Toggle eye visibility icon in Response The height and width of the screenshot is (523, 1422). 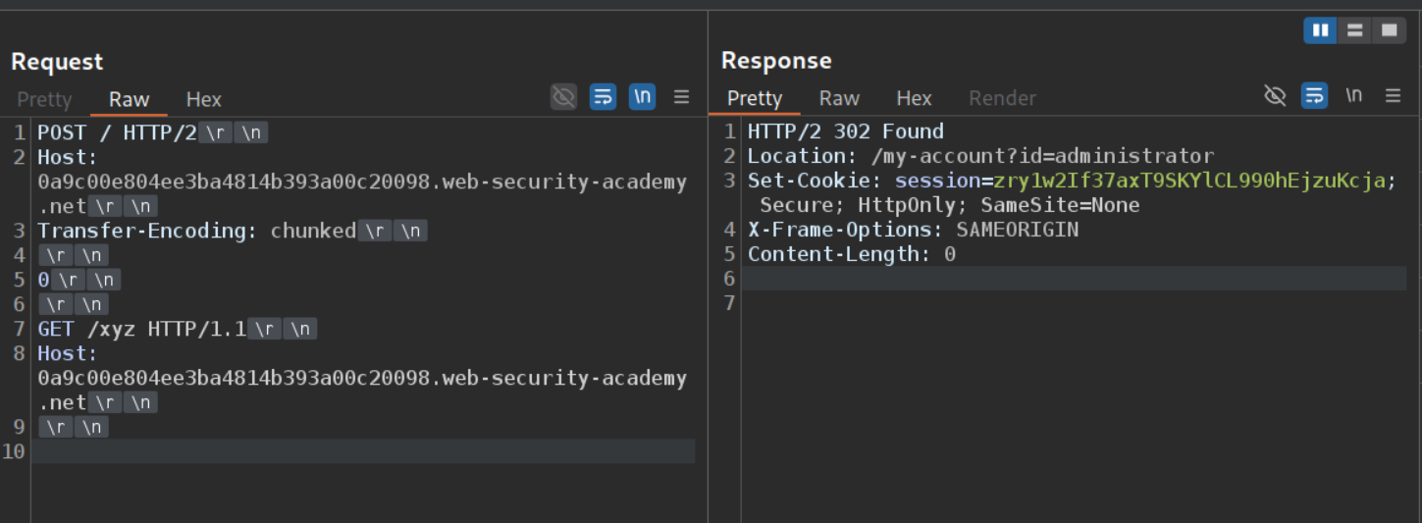pyautogui.click(x=1275, y=95)
